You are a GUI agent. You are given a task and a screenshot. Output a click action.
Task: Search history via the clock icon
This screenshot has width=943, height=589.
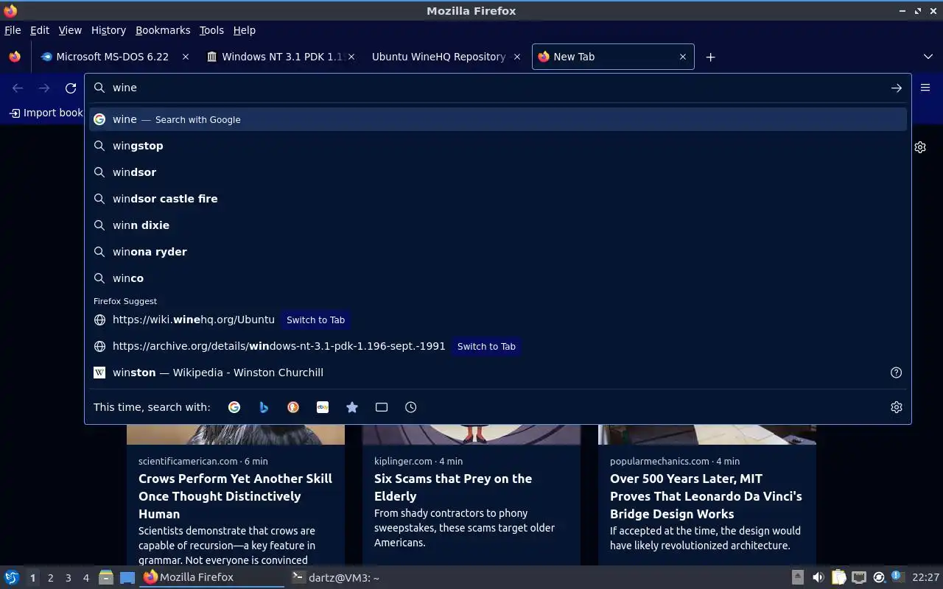[x=411, y=407]
